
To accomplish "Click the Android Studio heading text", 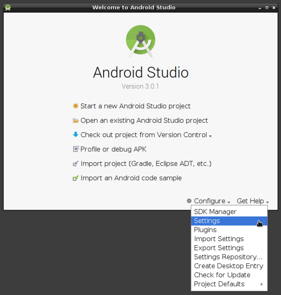I will coord(141,72).
